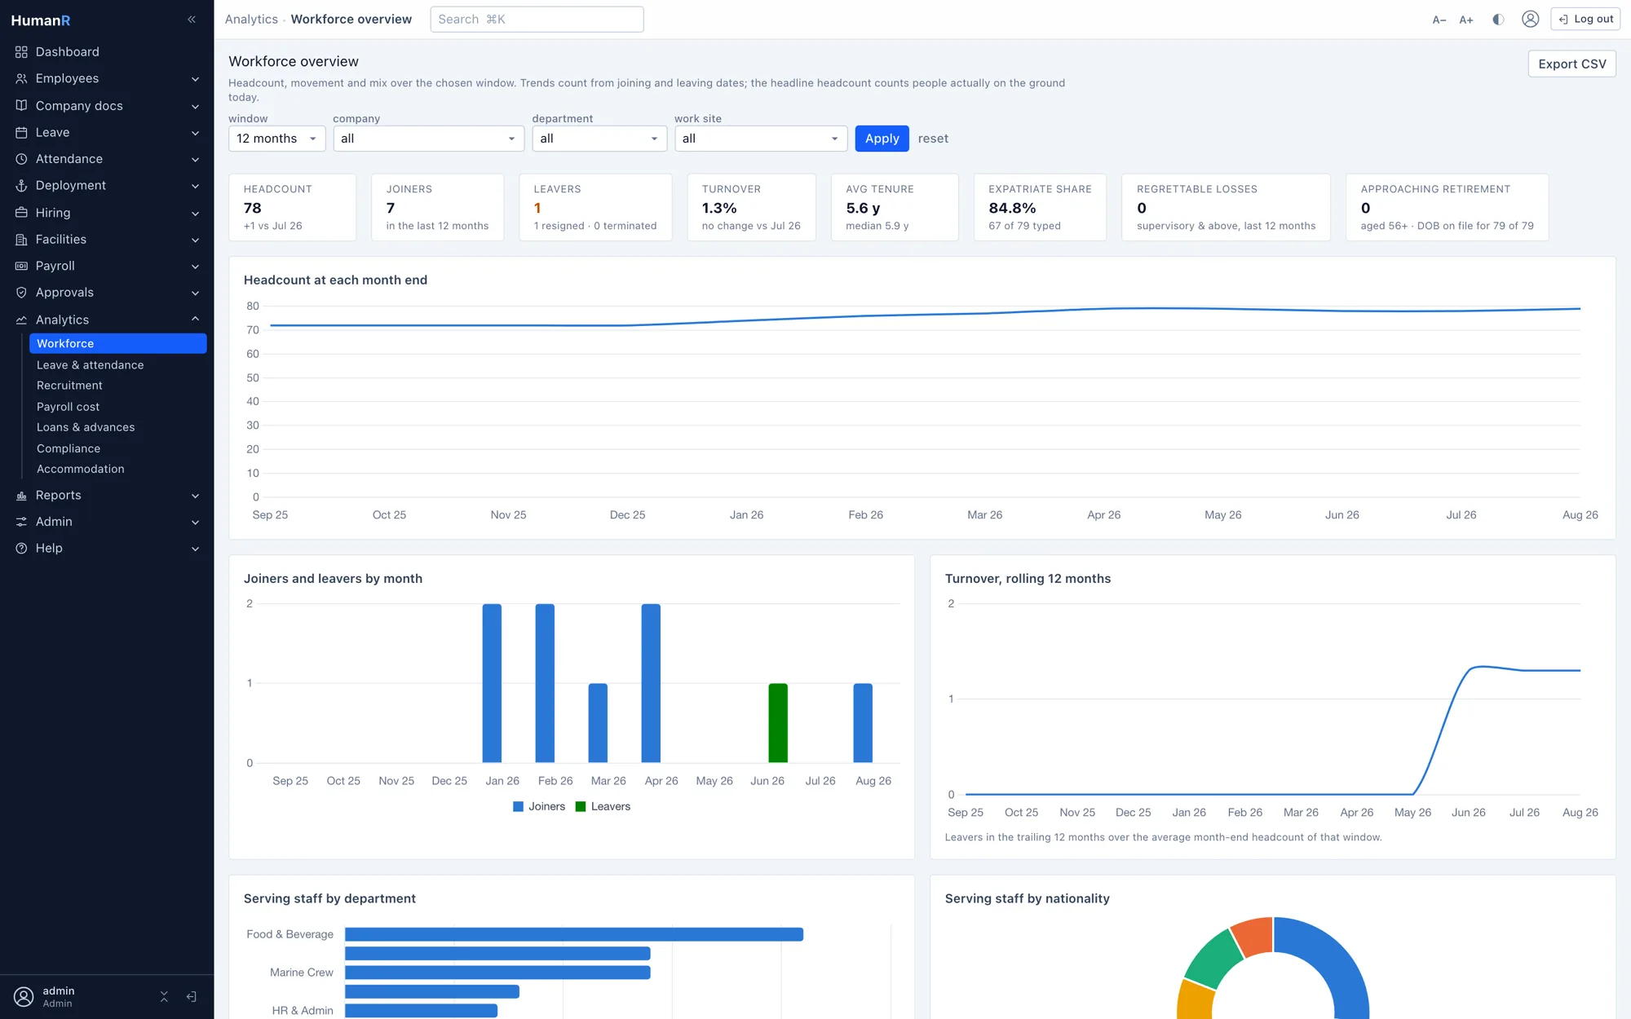1631x1019 pixels.
Task: Click the Expatriate share stat card
Action: (x=1040, y=207)
